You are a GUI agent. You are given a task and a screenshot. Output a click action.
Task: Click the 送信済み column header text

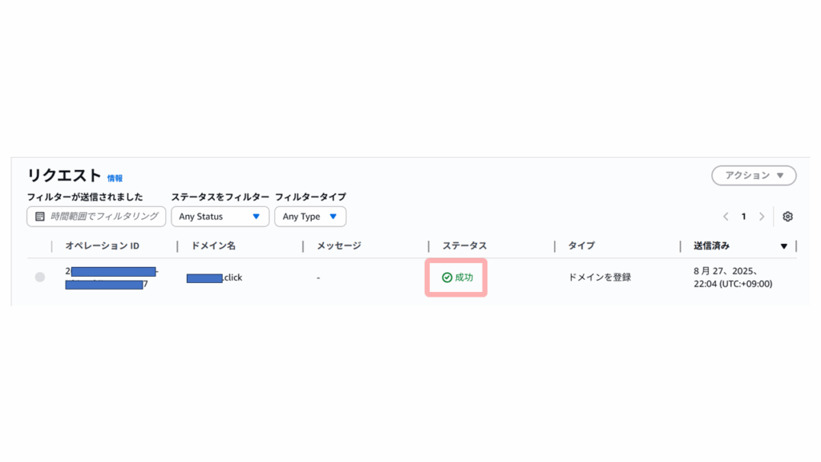click(712, 245)
